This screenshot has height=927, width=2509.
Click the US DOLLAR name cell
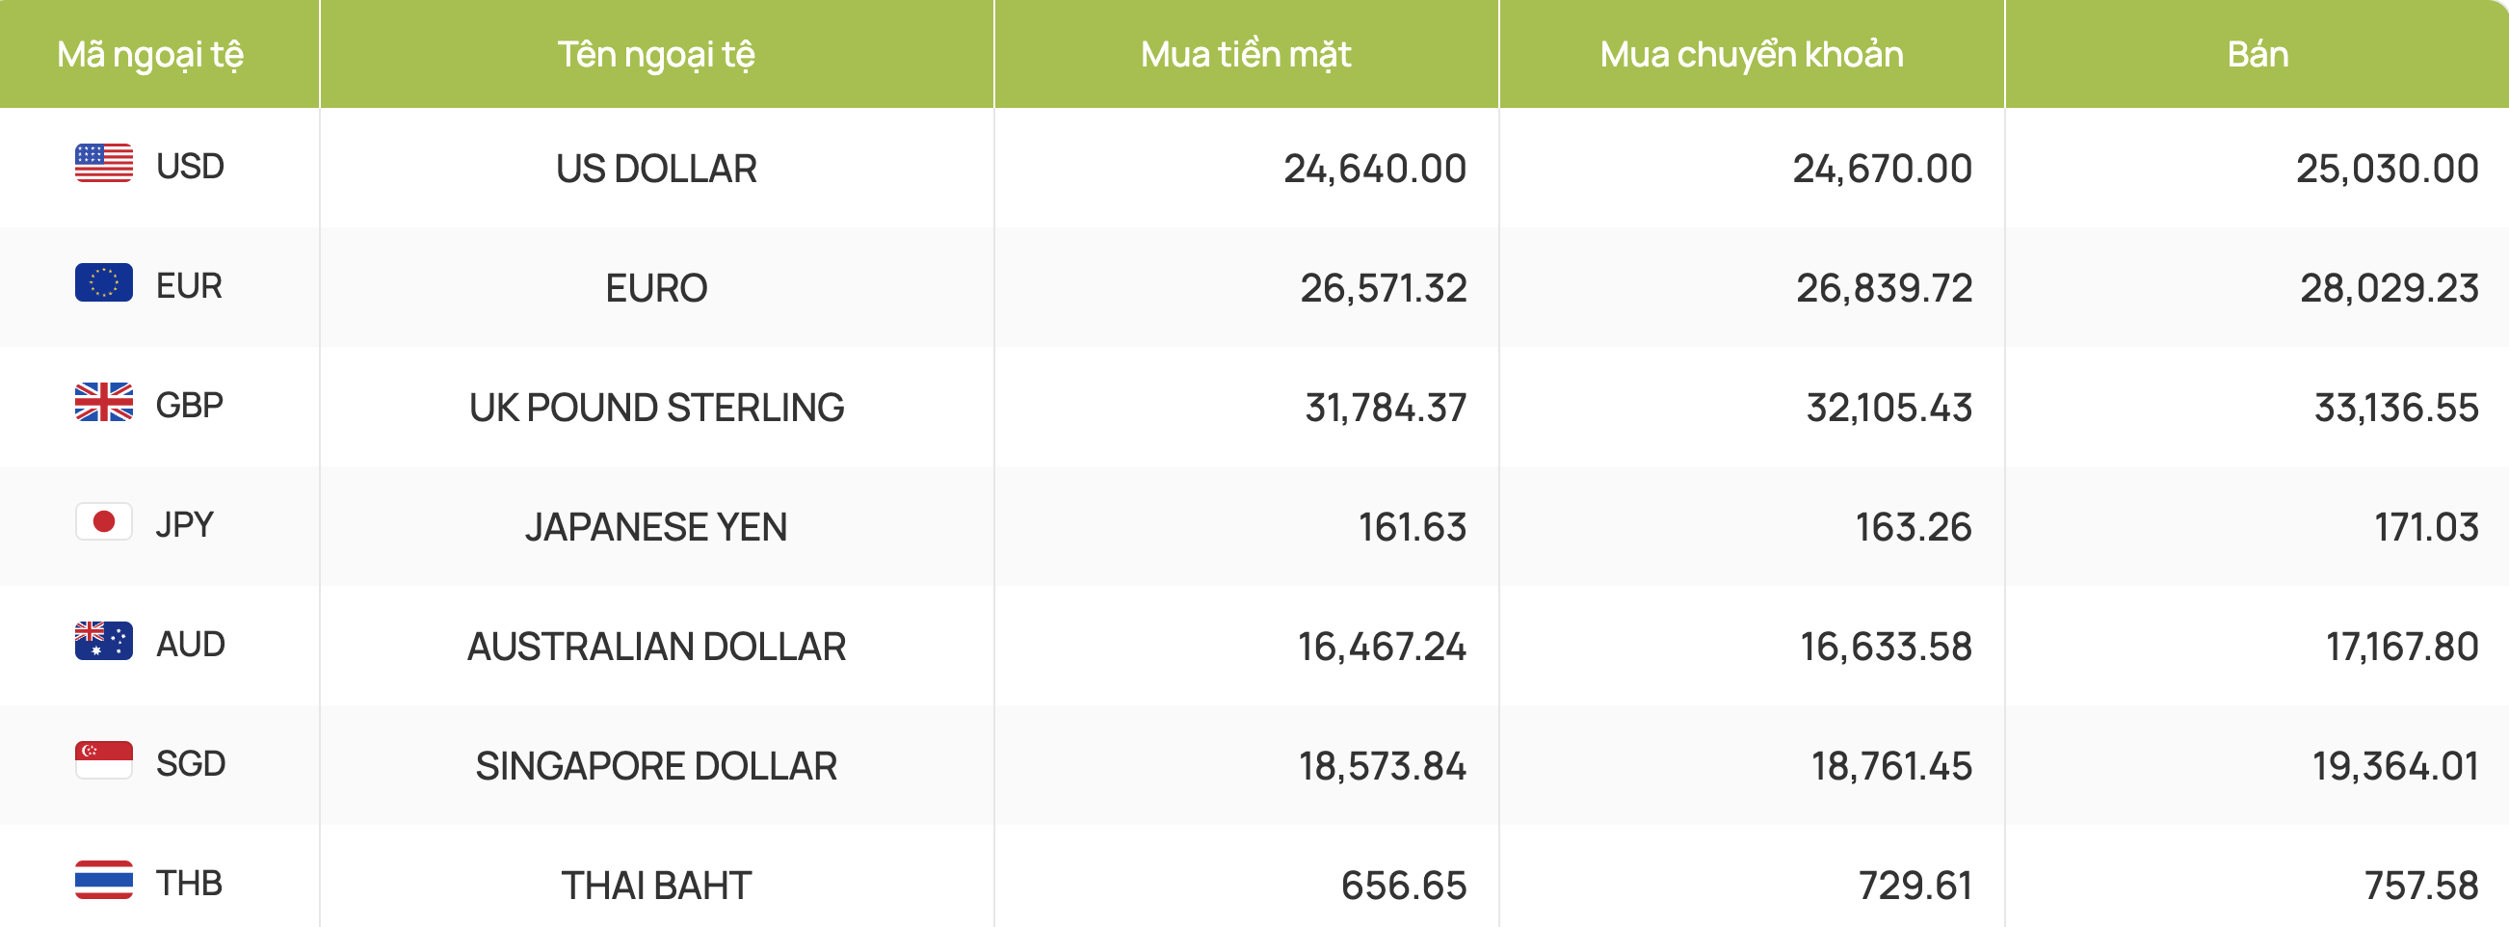(x=656, y=169)
